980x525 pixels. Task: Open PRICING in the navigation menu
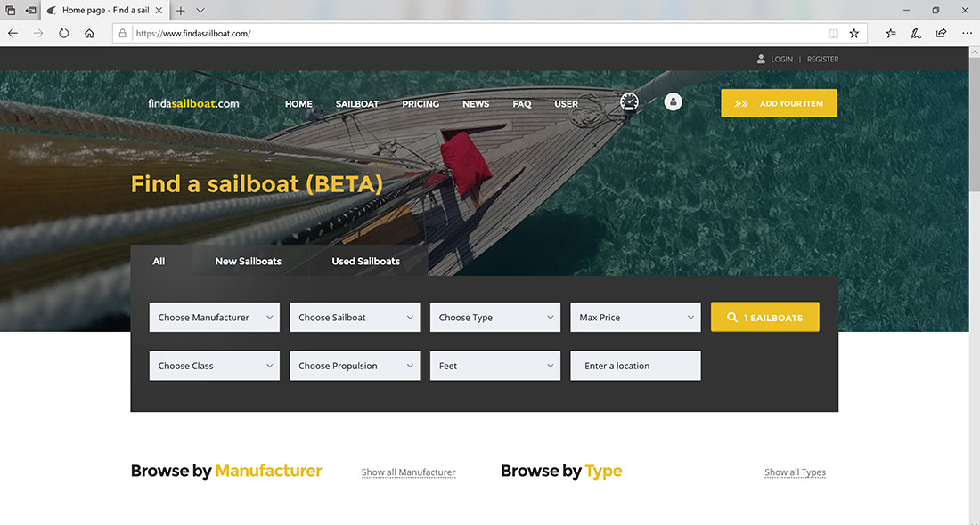pos(421,103)
